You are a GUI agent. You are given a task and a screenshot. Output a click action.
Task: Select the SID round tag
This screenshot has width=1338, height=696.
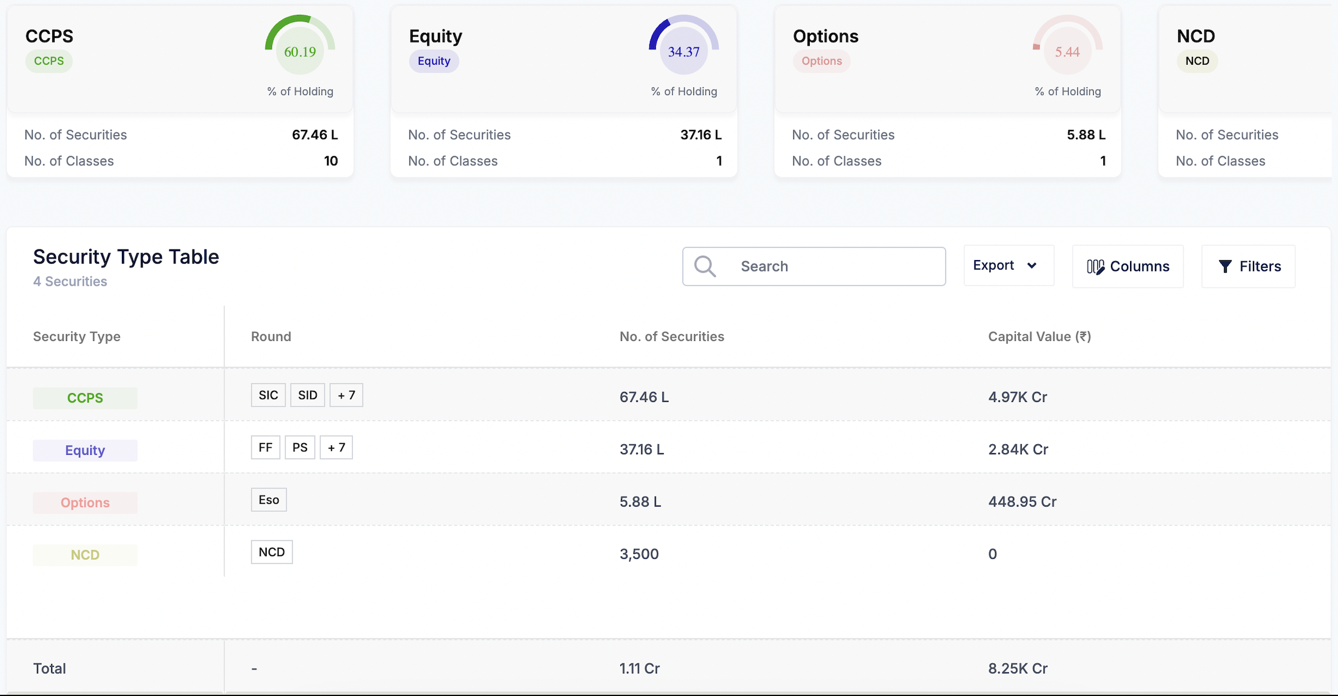click(307, 395)
